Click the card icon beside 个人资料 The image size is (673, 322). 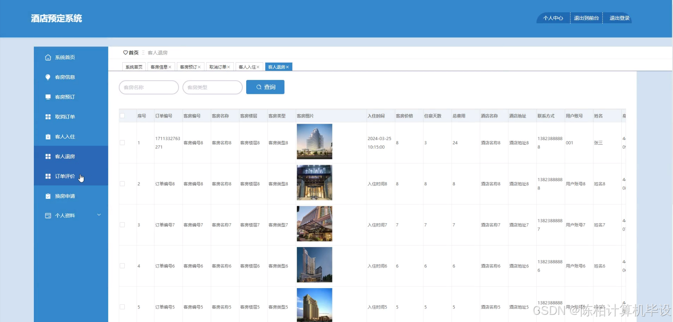click(x=48, y=216)
